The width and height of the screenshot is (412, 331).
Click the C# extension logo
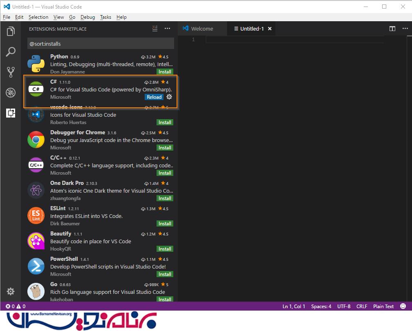pyautogui.click(x=36, y=89)
